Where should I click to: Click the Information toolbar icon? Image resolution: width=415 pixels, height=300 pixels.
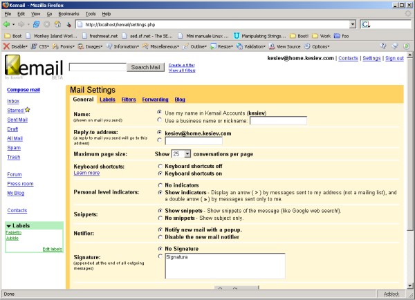point(109,46)
